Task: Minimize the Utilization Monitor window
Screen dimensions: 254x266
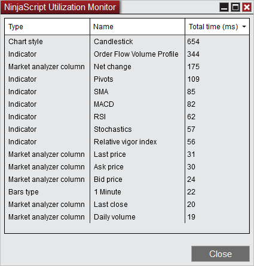Action: pos(224,7)
